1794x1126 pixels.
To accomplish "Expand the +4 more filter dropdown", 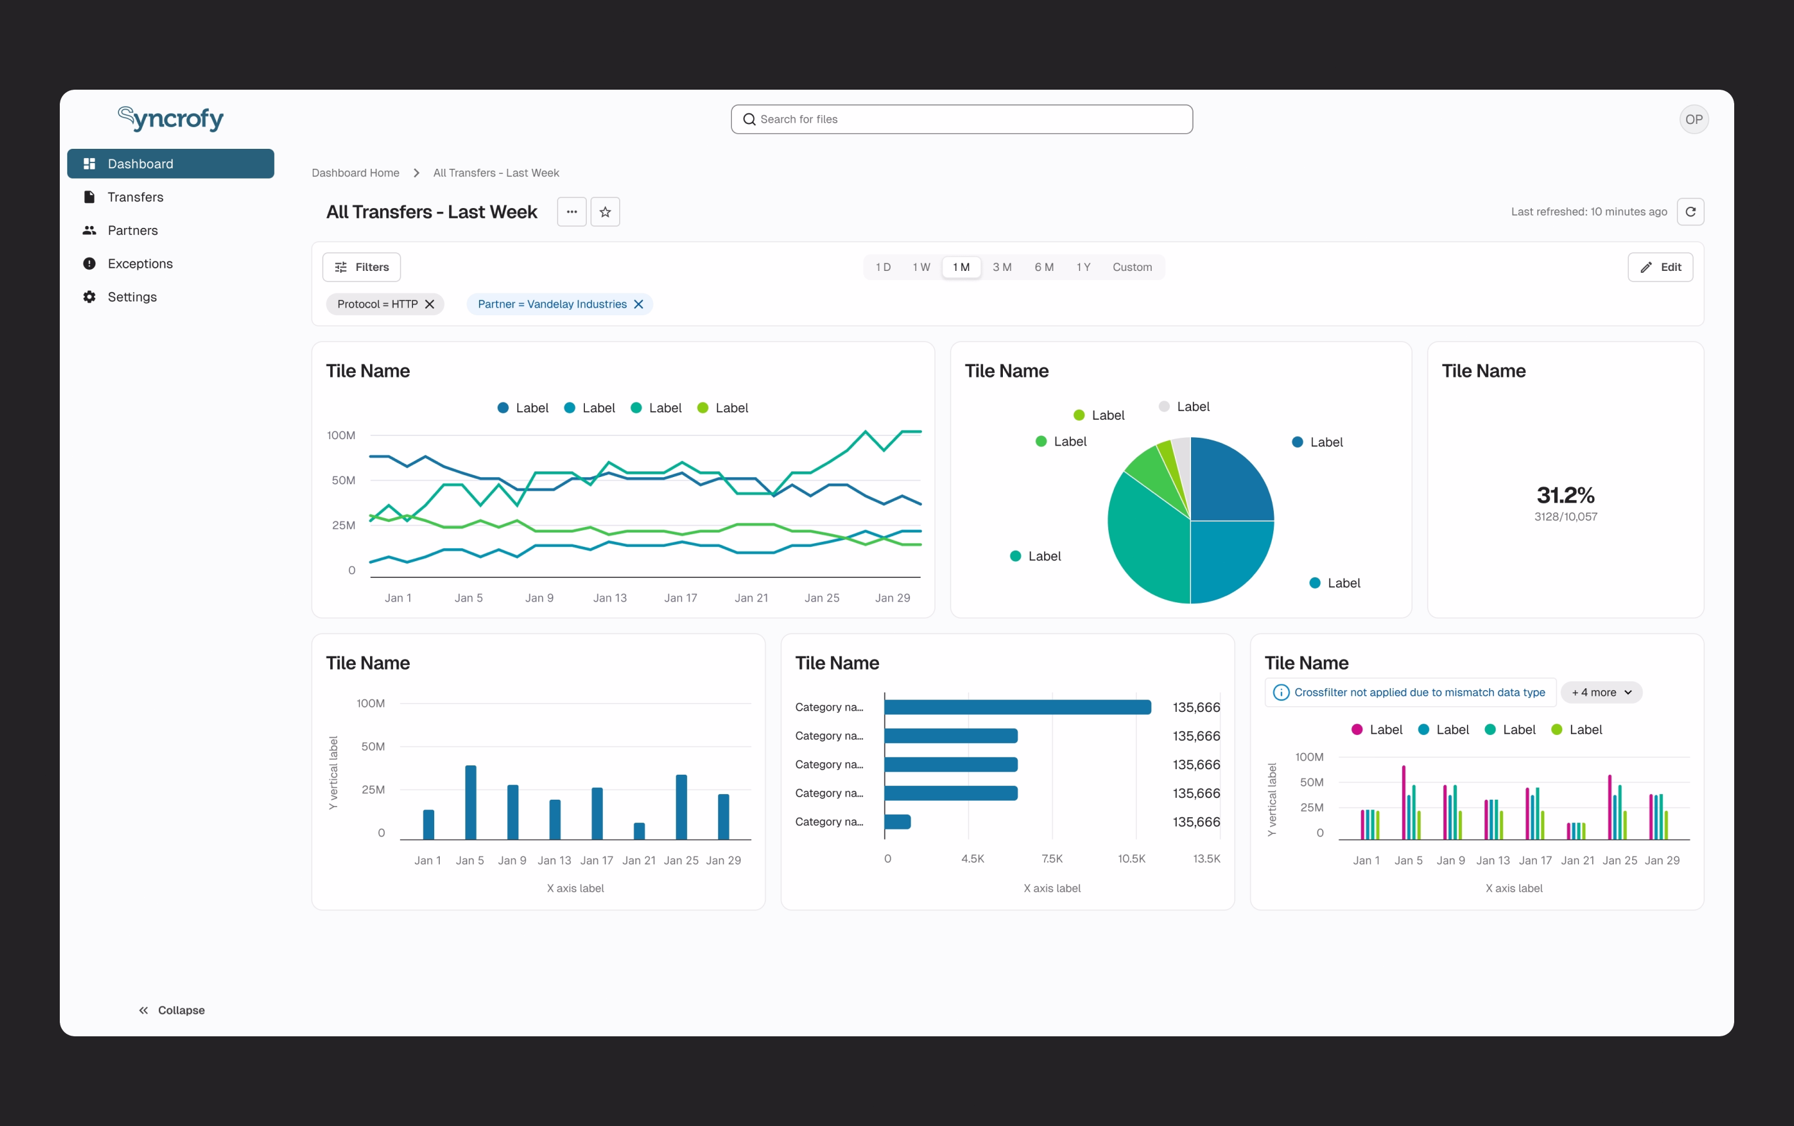I will 1600,692.
